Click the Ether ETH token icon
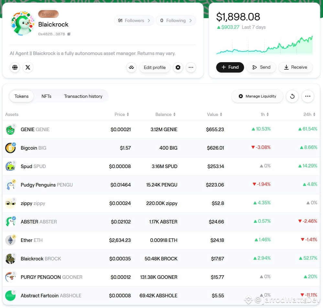The height and width of the screenshot is (308, 323). click(10, 240)
